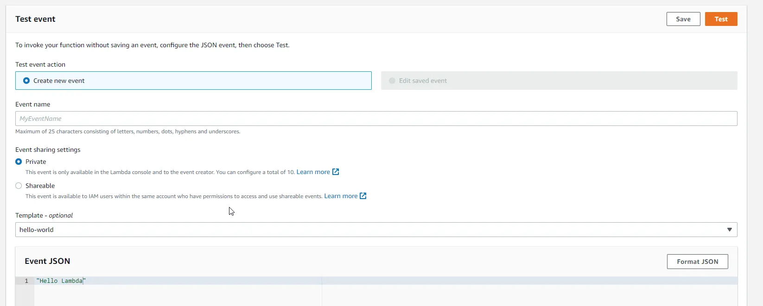Image resolution: width=763 pixels, height=306 pixels.
Task: Click the maximum 25 characters hint text
Action: coord(127,131)
